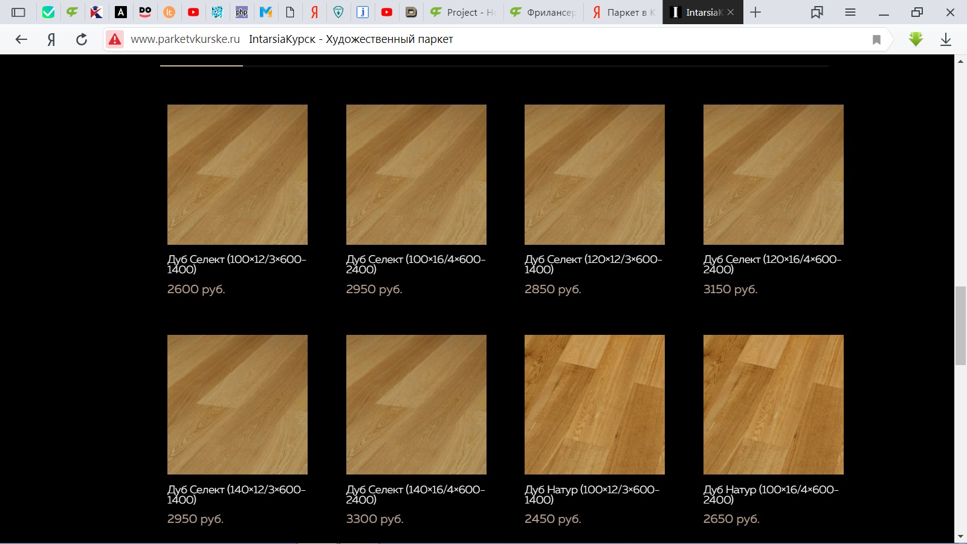Open the pinned blue pixel-pattern tab
This screenshot has height=544, width=967.
tap(218, 12)
